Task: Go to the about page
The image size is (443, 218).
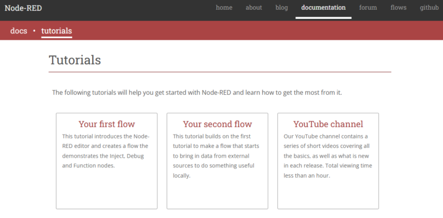Action: tap(254, 7)
